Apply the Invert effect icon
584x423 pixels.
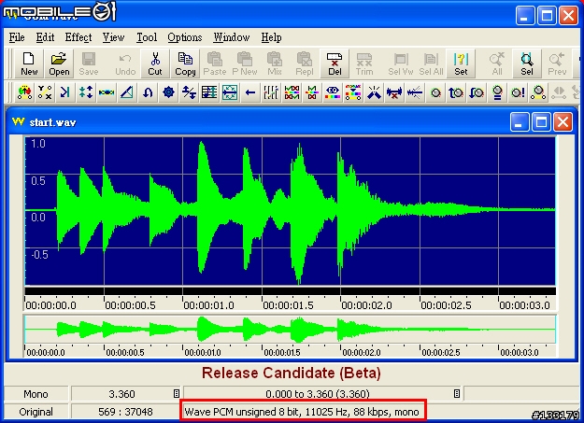pos(148,92)
